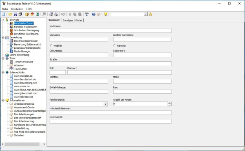This screenshot has width=245, height=151.
Task: Select the männlich radio button
Action: (x=114, y=46)
